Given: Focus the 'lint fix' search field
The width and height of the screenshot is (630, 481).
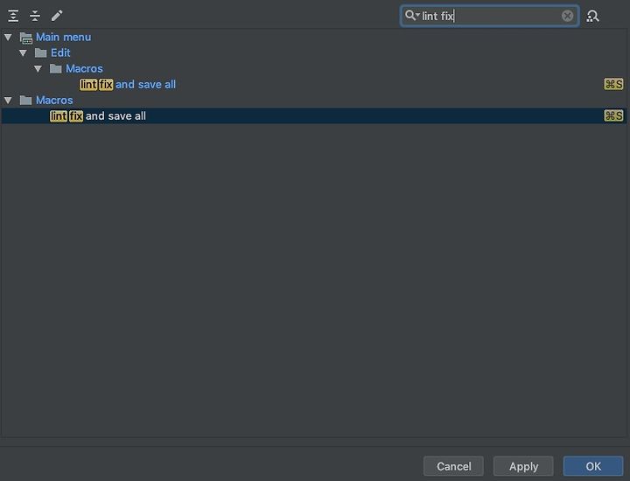Looking at the screenshot, I should 490,16.
